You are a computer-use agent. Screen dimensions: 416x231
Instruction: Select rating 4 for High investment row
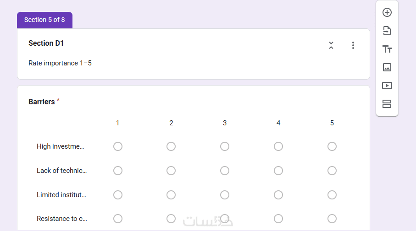278,146
